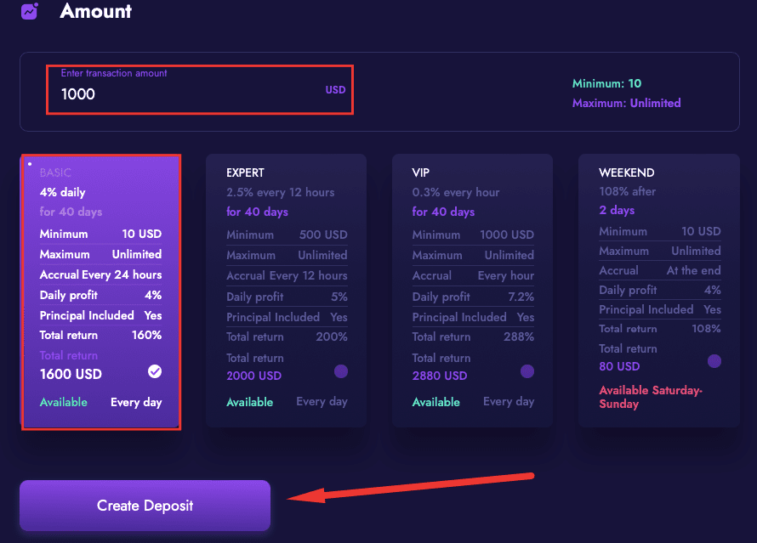757x543 pixels.
Task: Click the 2880 USD total return value
Action: pyautogui.click(x=440, y=376)
